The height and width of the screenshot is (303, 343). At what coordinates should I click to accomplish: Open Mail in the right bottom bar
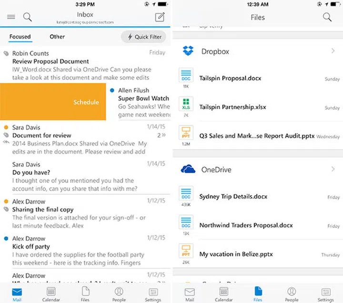pyautogui.click(x=190, y=294)
